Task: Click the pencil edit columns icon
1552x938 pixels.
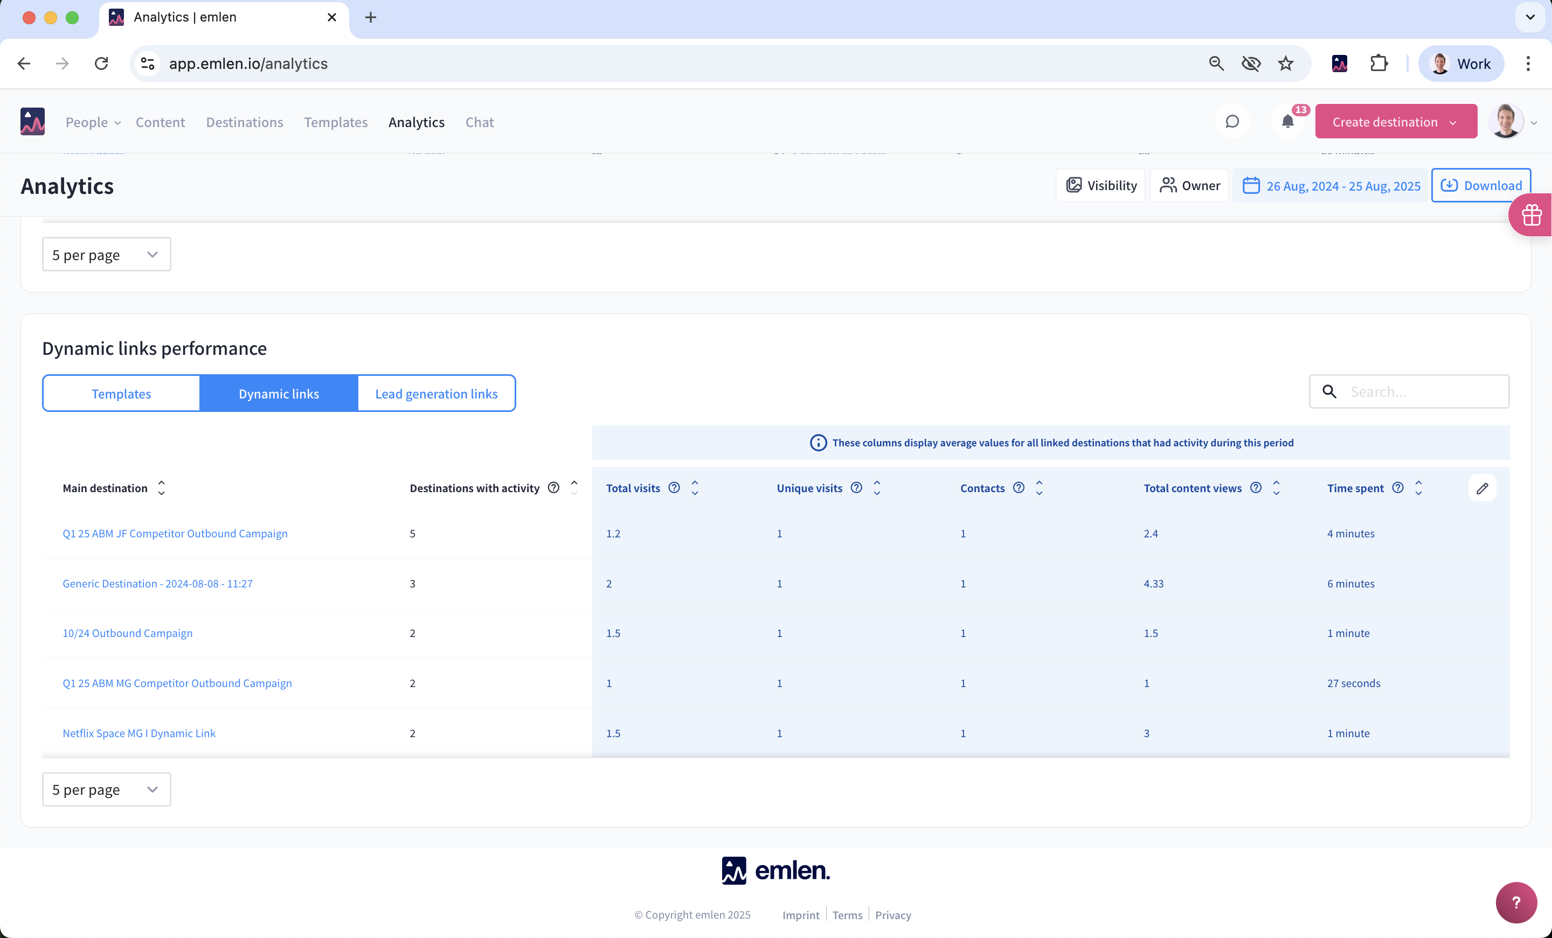Action: (x=1481, y=488)
